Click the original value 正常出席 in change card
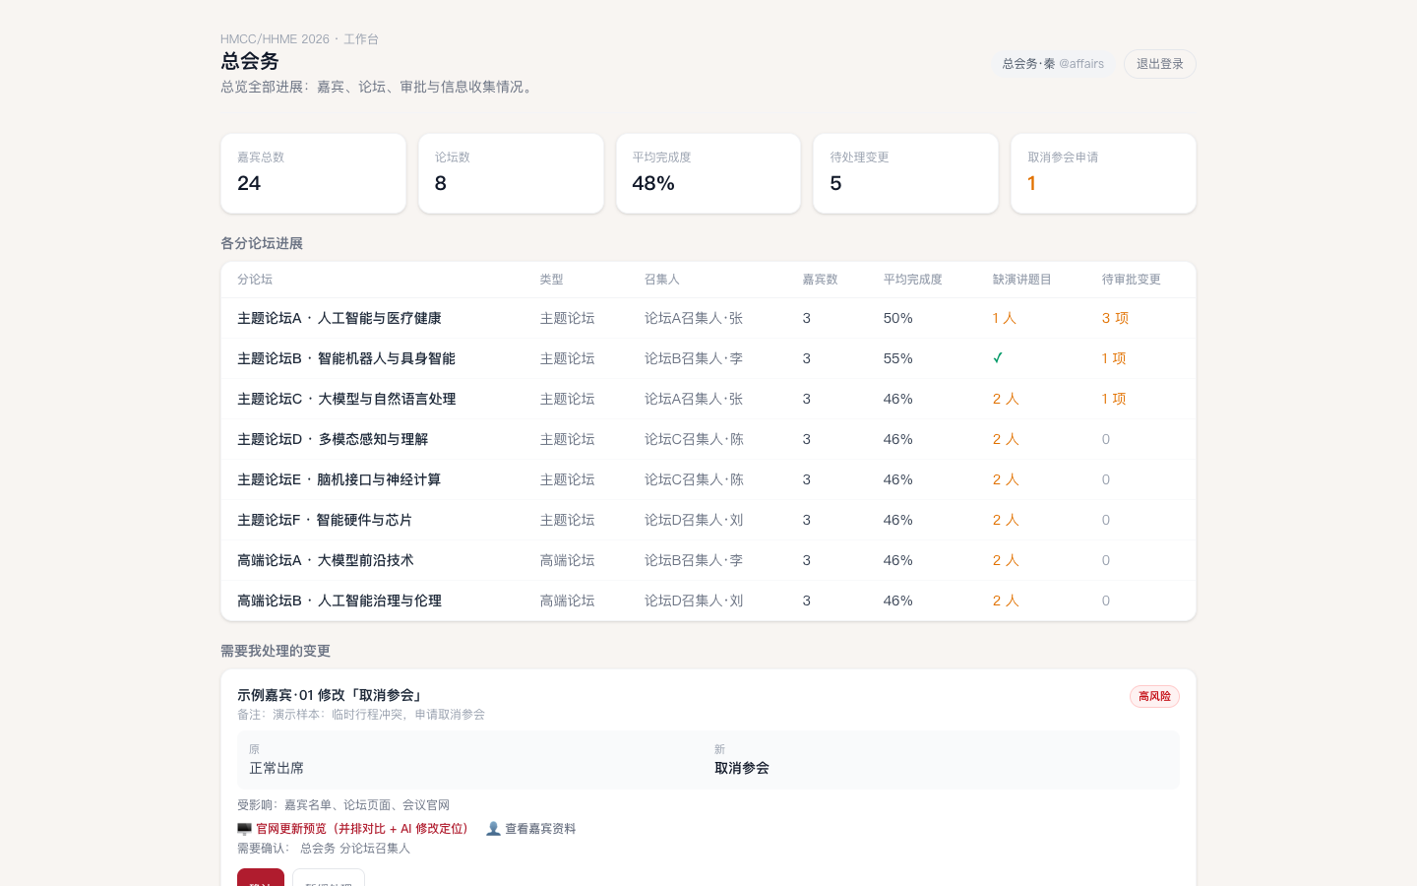 [x=277, y=768]
